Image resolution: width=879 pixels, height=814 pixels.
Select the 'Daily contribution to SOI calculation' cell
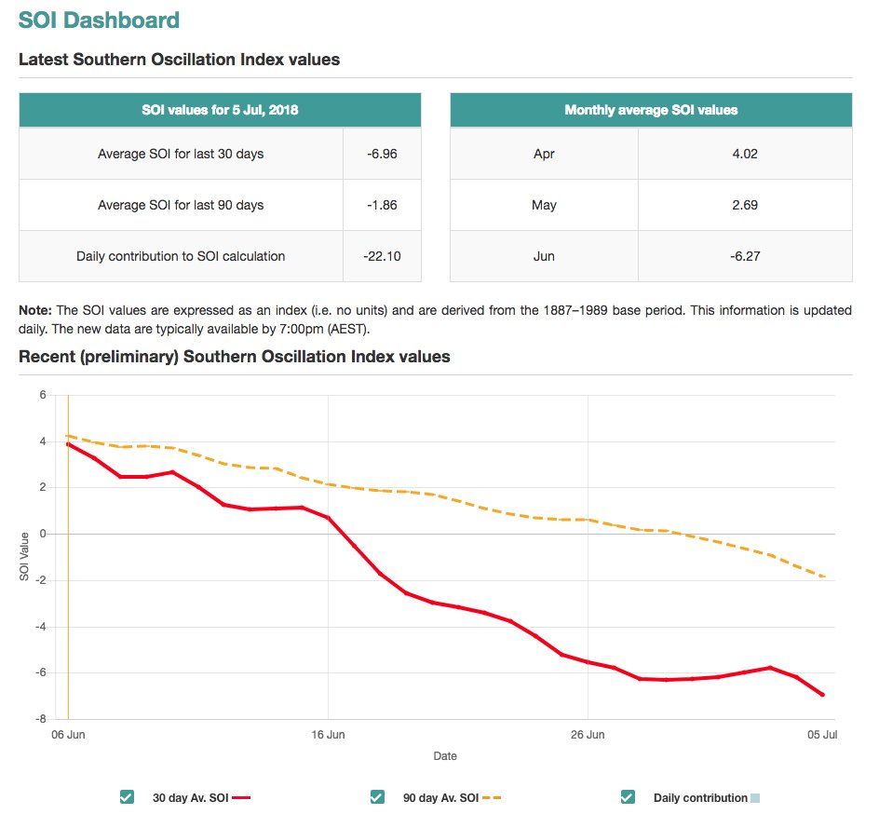[x=181, y=256]
